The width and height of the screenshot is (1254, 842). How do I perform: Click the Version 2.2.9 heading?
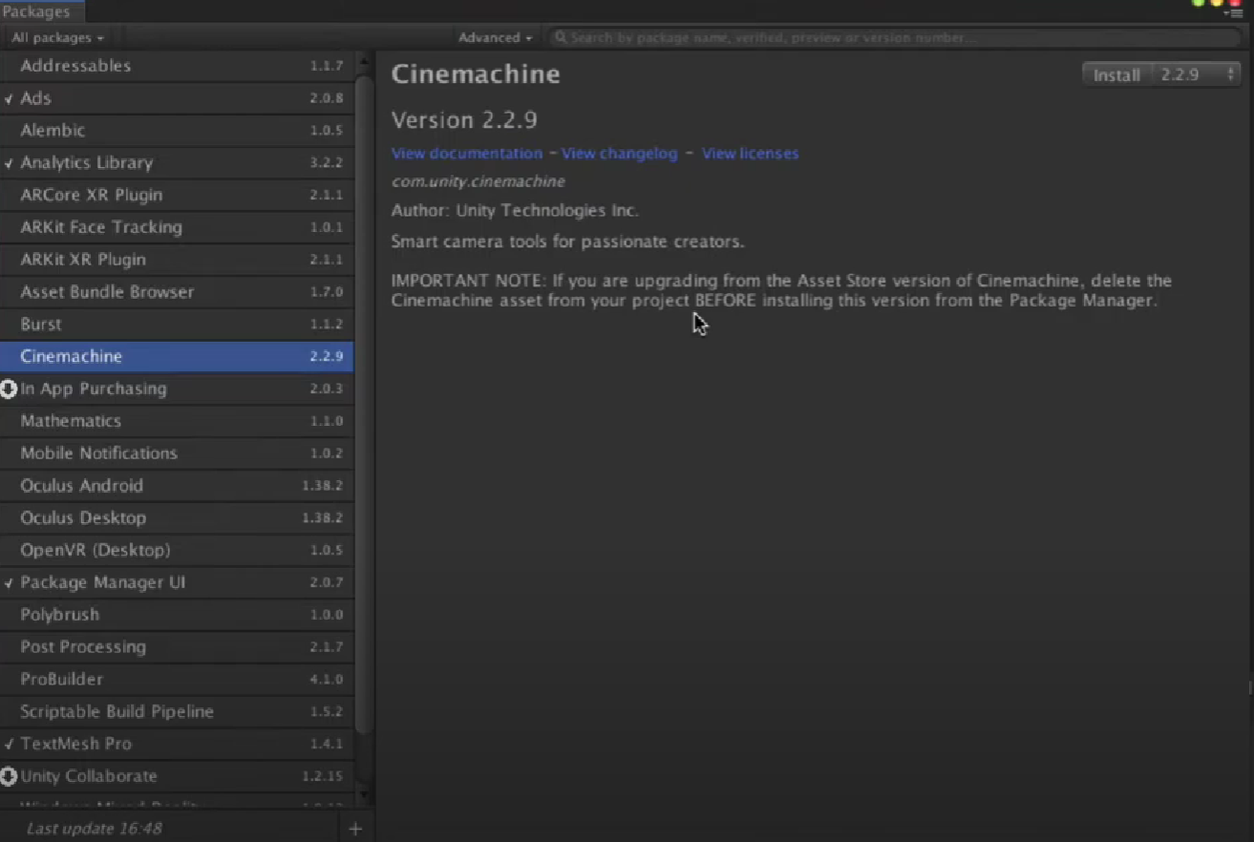(464, 120)
